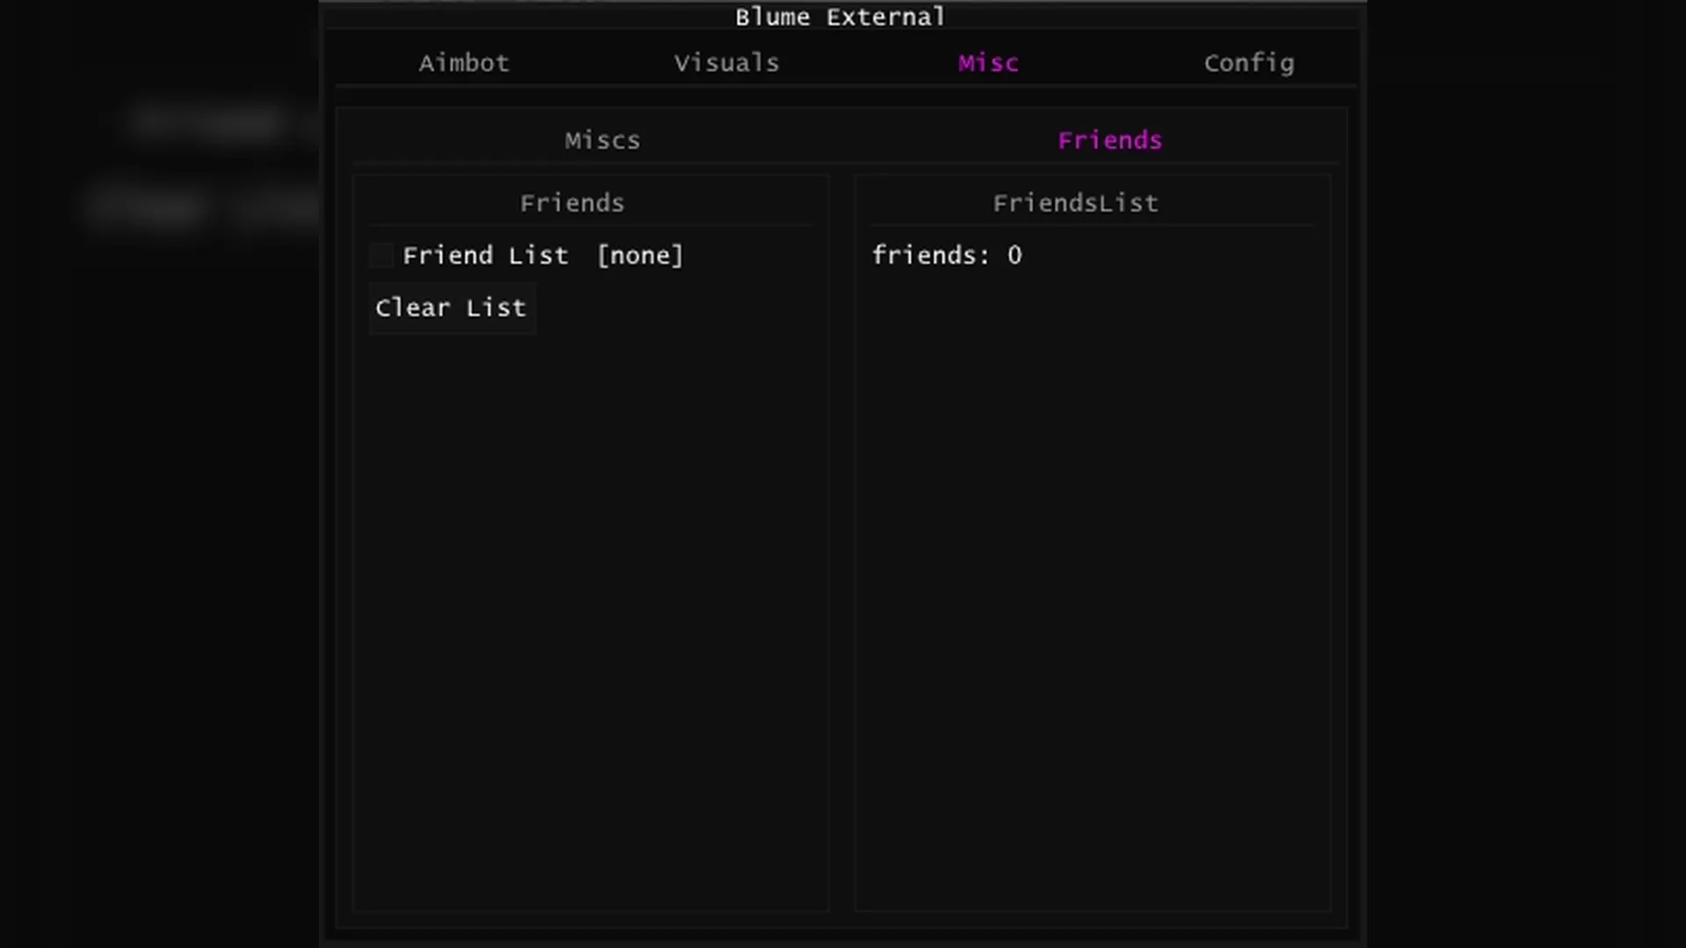Enable the Friend List checkbox

pos(381,255)
